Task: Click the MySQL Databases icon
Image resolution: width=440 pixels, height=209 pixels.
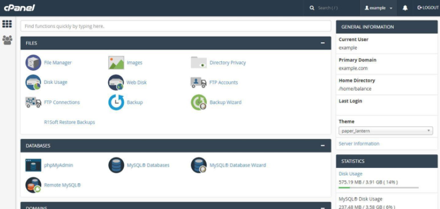Action: tap(116, 165)
